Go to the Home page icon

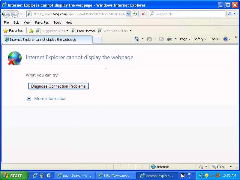[137, 39]
